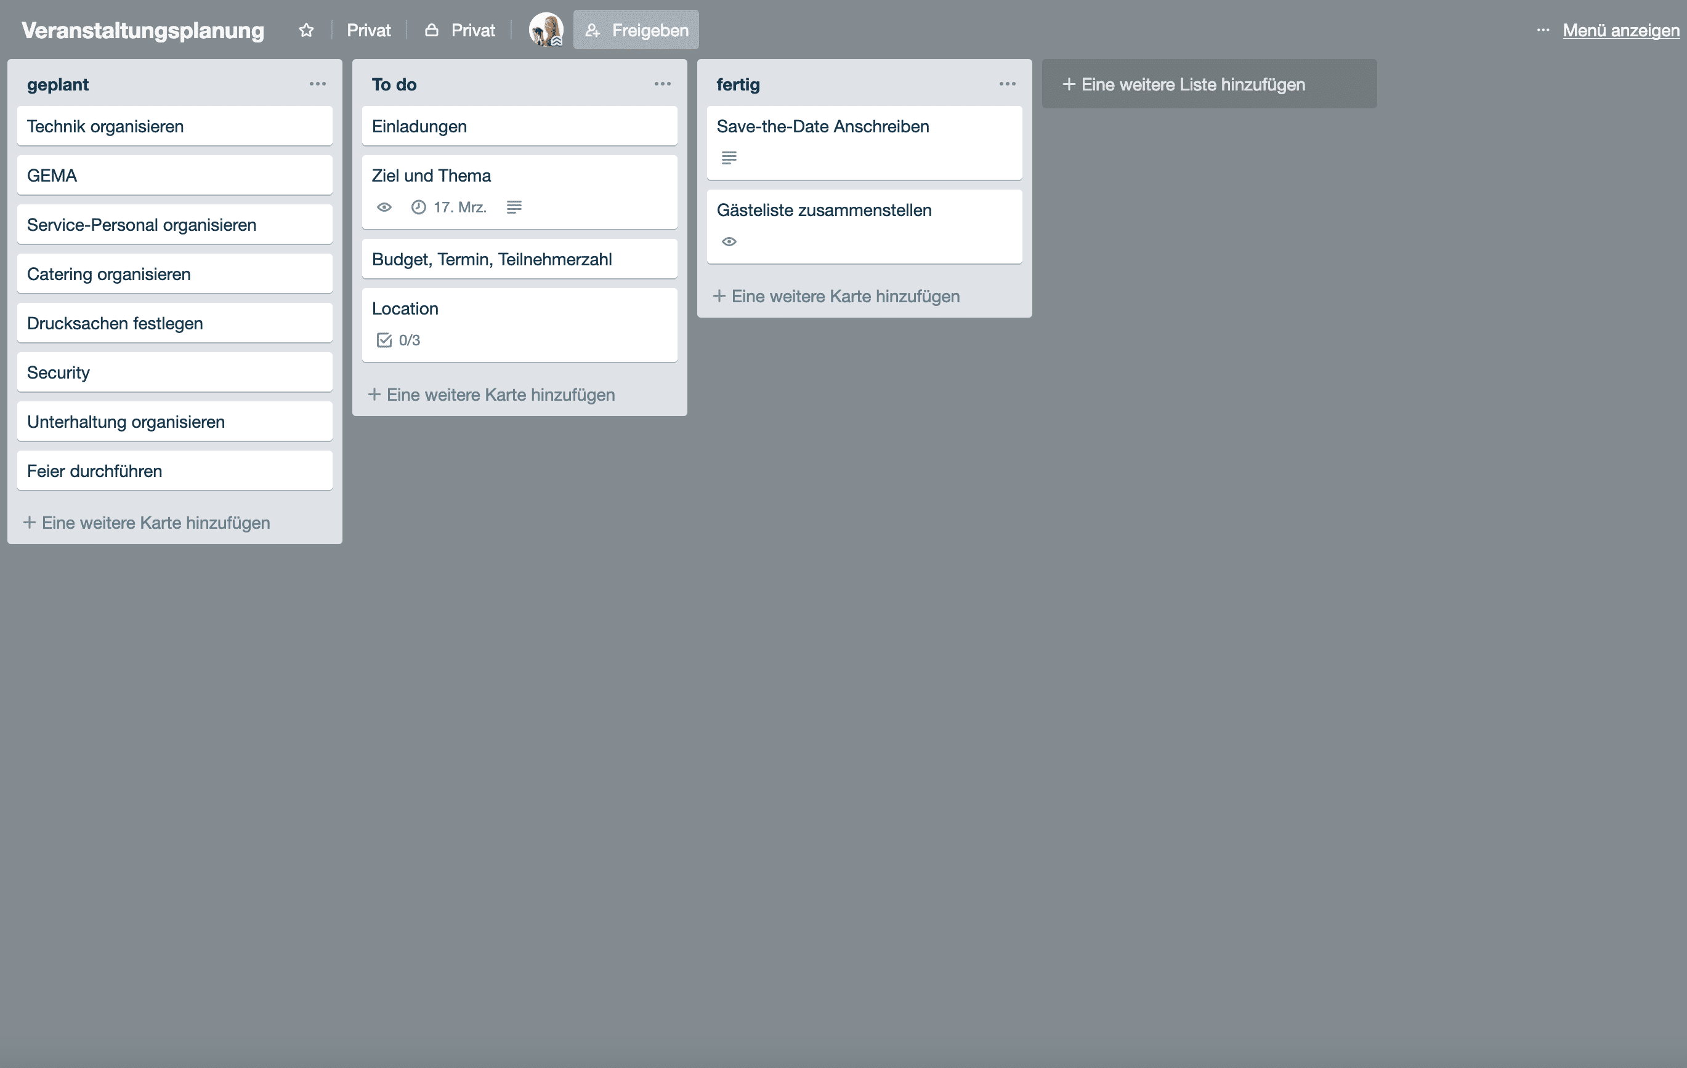The width and height of the screenshot is (1687, 1068).
Task: Open the three-dot menu for 'geplant' list
Action: click(x=316, y=82)
